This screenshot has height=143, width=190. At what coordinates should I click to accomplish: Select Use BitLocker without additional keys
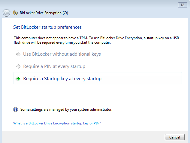[62, 54]
